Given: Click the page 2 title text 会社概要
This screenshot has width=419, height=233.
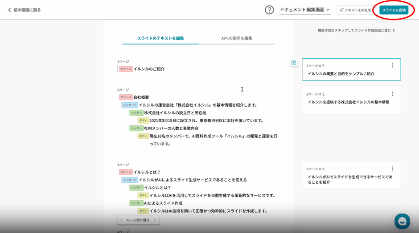Looking at the screenshot, I should pos(141,97).
